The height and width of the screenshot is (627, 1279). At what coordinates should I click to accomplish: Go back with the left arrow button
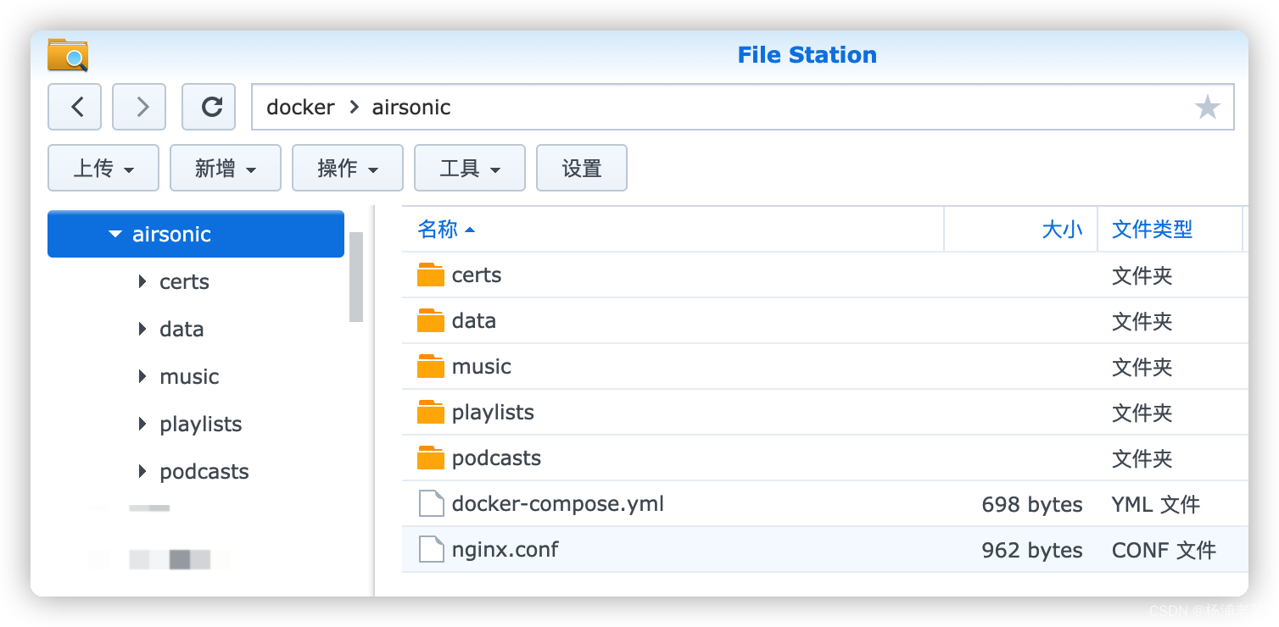pyautogui.click(x=75, y=107)
